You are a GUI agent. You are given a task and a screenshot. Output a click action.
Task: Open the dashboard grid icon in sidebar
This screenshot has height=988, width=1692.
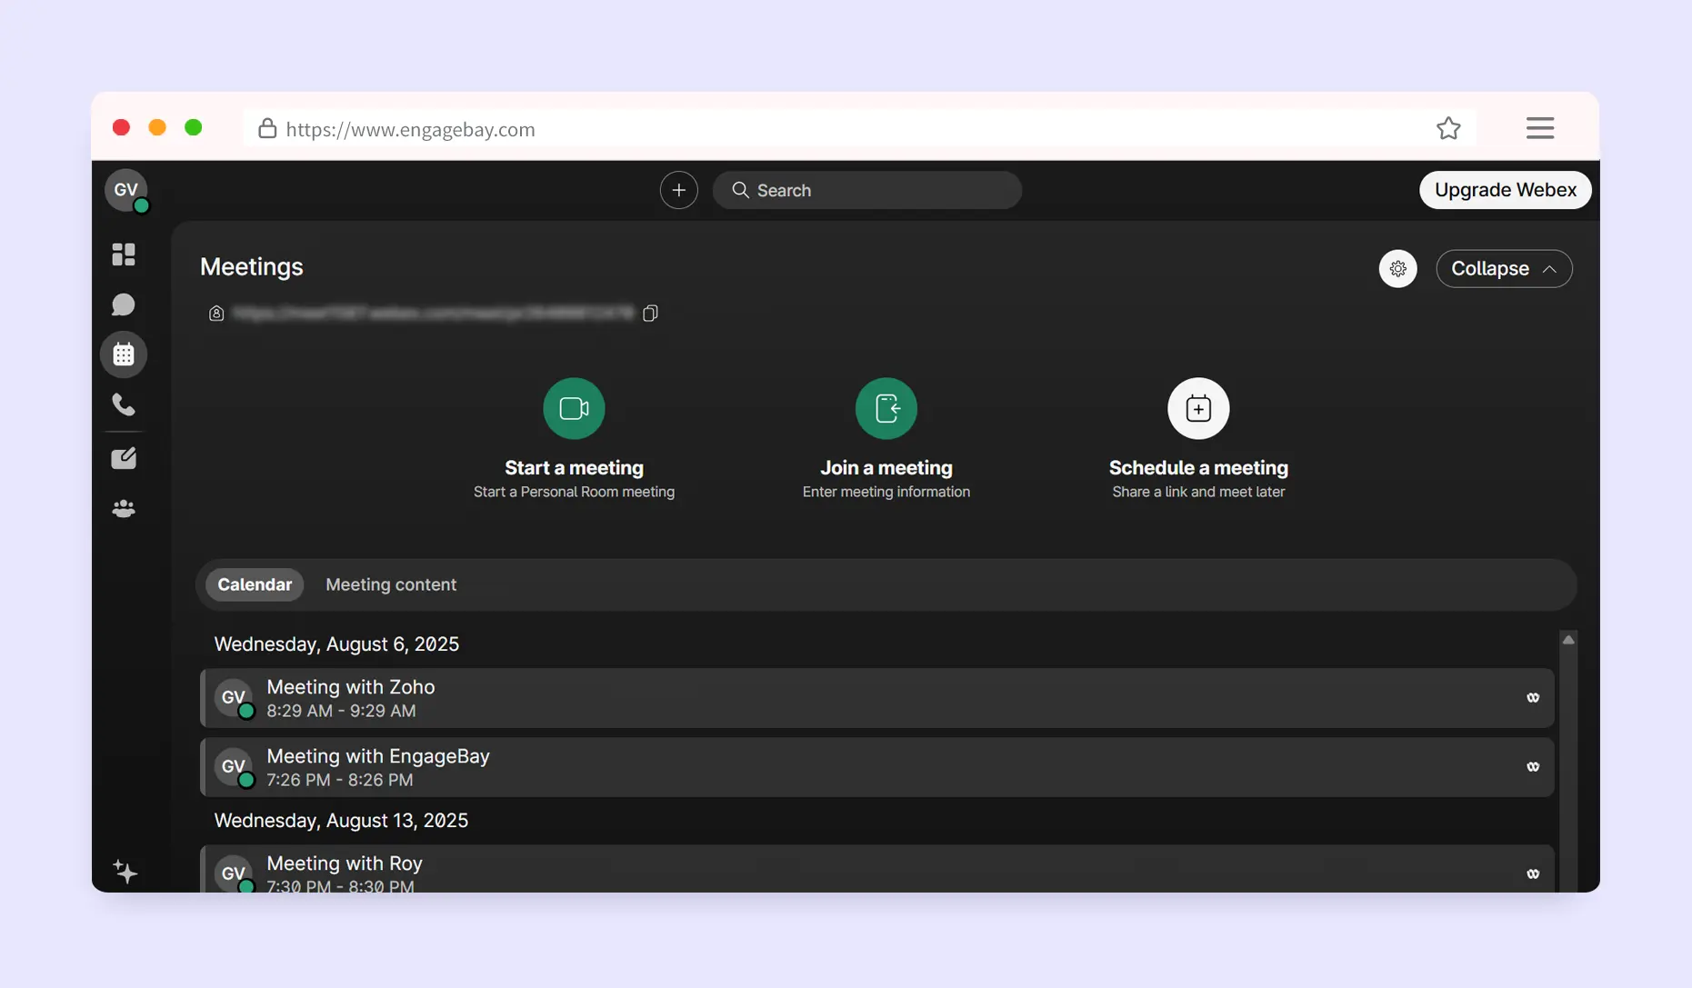124,254
